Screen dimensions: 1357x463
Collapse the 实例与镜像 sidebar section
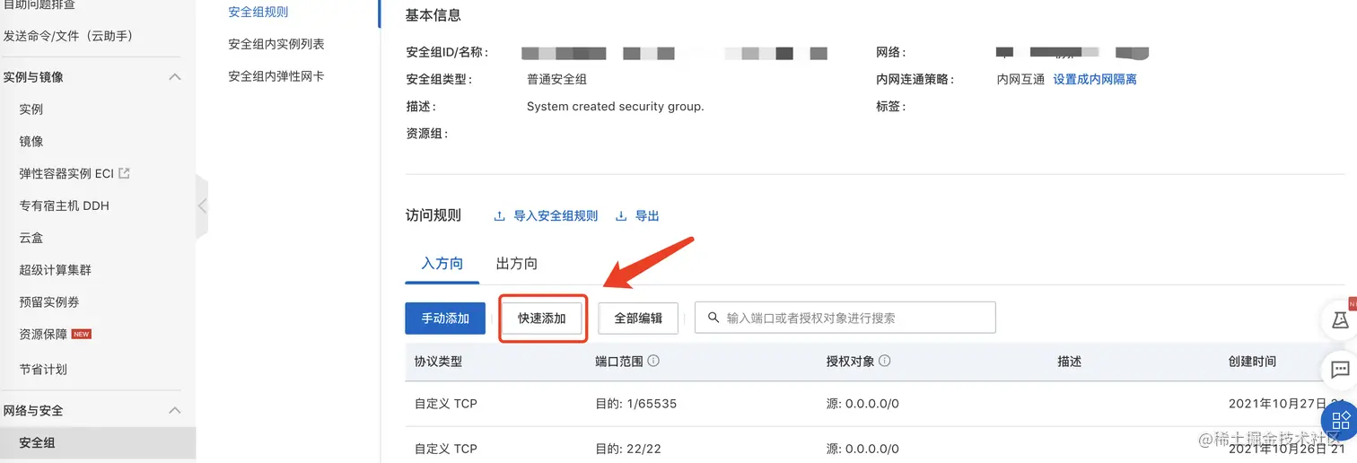tap(176, 77)
